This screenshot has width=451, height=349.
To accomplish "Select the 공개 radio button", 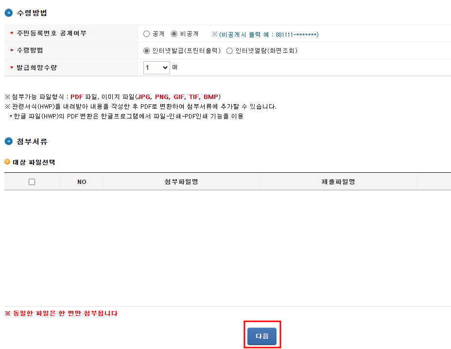I will pyautogui.click(x=146, y=33).
